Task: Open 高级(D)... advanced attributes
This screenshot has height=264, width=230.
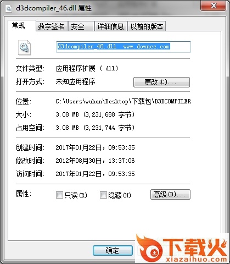Action: pos(170,195)
